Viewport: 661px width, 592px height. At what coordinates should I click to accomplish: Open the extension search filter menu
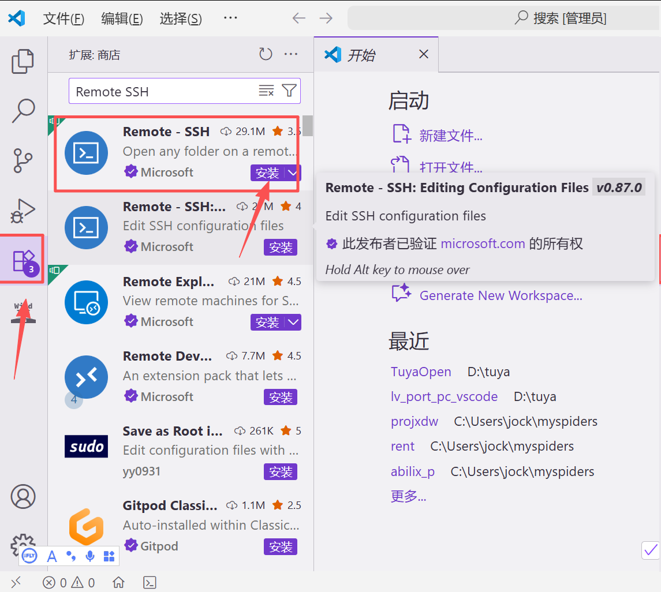[x=289, y=91]
